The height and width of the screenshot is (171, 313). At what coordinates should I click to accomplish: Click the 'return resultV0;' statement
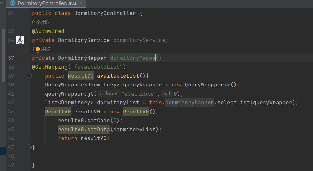click(x=84, y=138)
